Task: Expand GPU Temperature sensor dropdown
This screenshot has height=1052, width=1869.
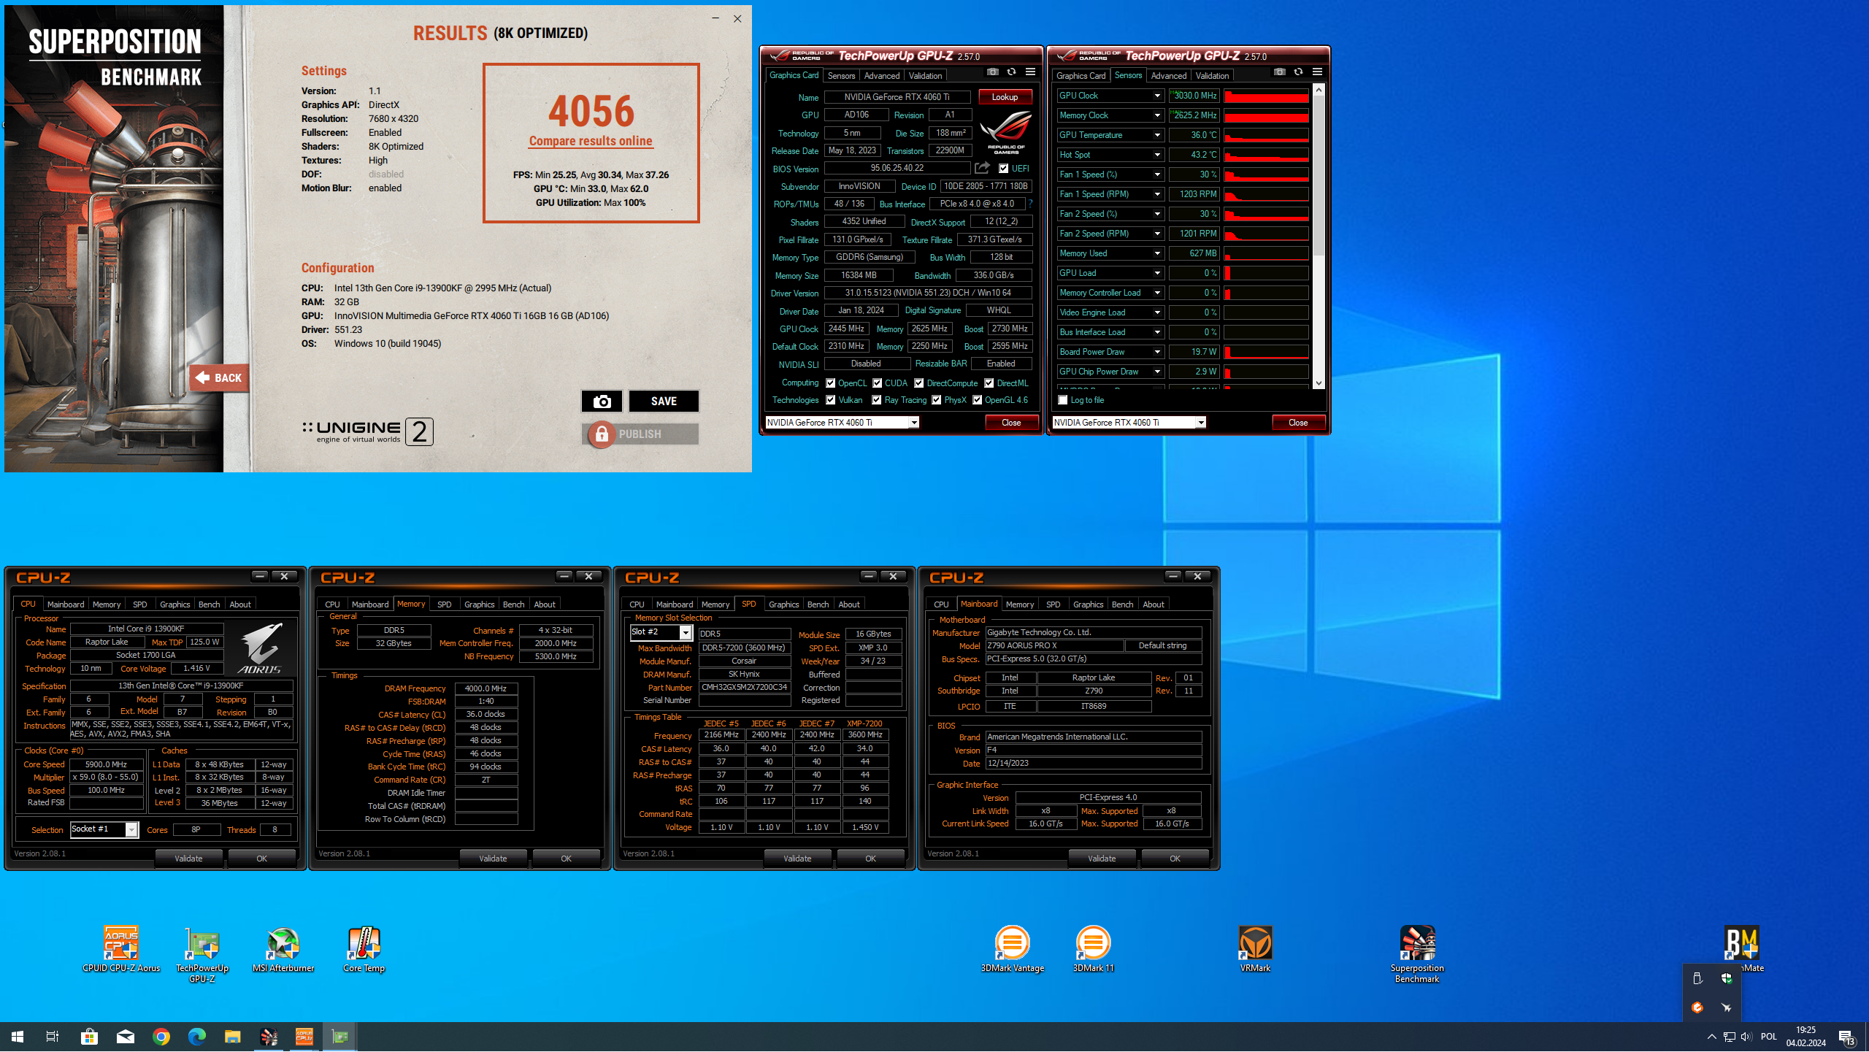Action: point(1156,135)
